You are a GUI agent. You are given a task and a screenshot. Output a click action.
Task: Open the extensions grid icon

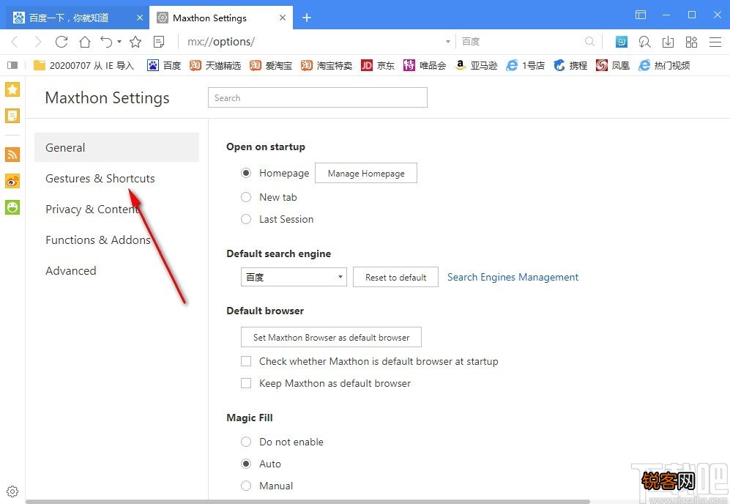(x=691, y=42)
